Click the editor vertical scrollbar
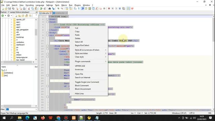Image resolution: width=215 pixels, height=121 pixels. pyautogui.click(x=214, y=63)
